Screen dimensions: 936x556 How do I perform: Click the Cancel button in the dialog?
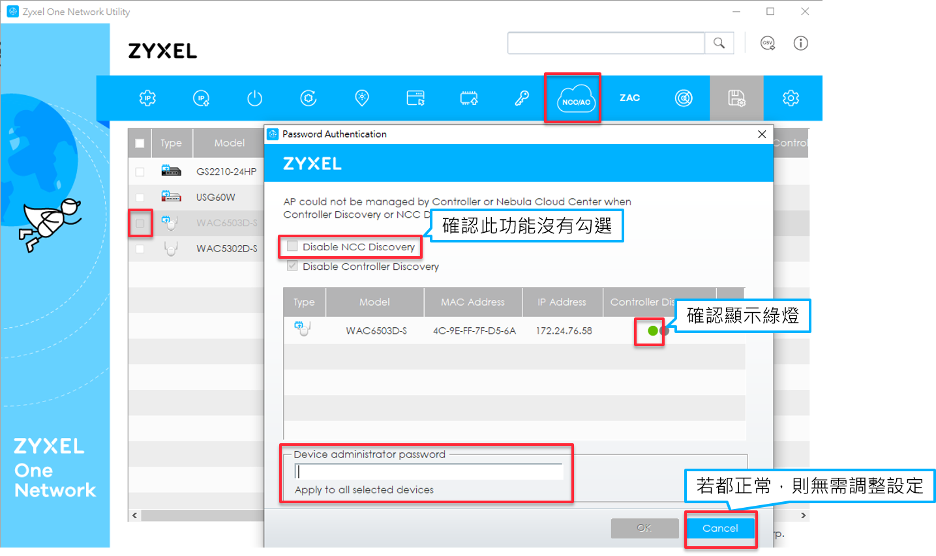pyautogui.click(x=720, y=528)
